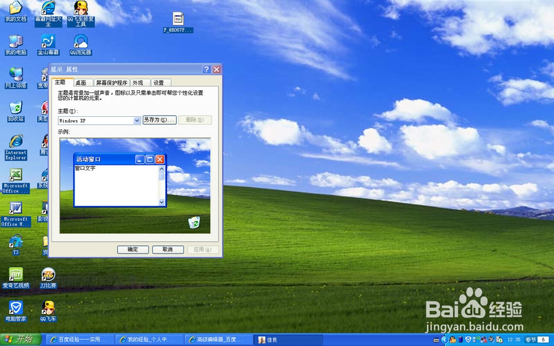554x346 pixels.
Task: Click the volume speaker tray icon
Action: click(x=491, y=339)
